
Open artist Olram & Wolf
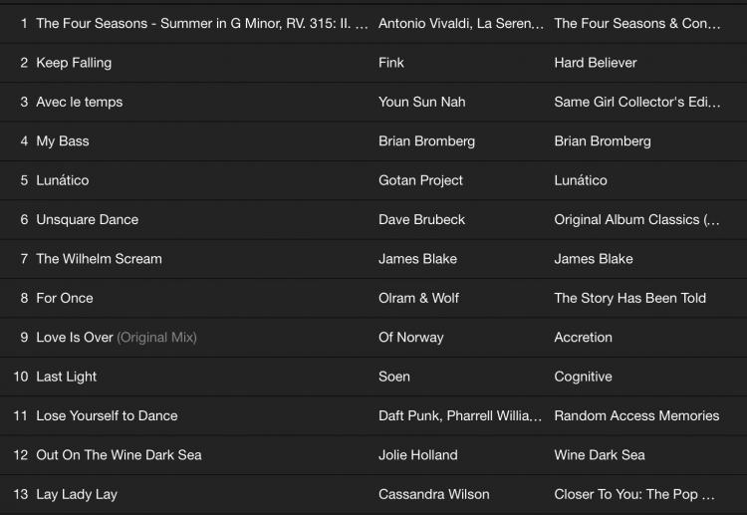(418, 298)
